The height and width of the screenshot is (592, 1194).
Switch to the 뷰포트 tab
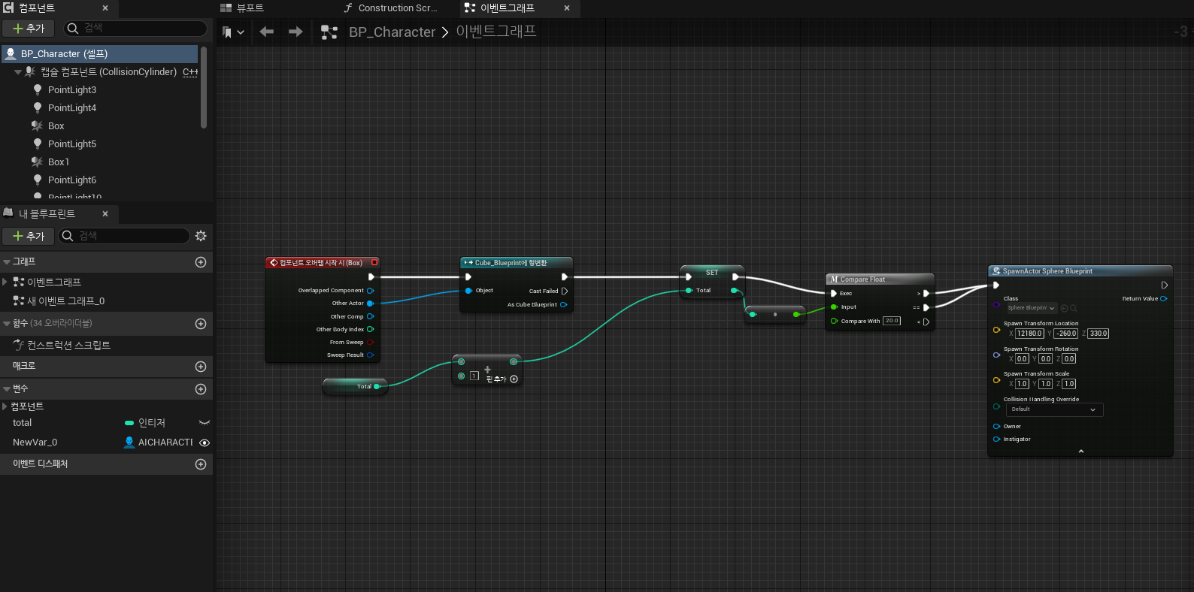click(x=242, y=8)
